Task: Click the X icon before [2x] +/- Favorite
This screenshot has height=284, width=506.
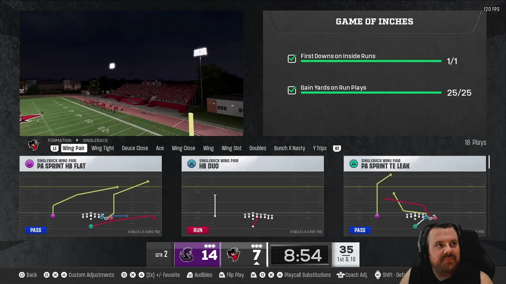Action: (133, 275)
